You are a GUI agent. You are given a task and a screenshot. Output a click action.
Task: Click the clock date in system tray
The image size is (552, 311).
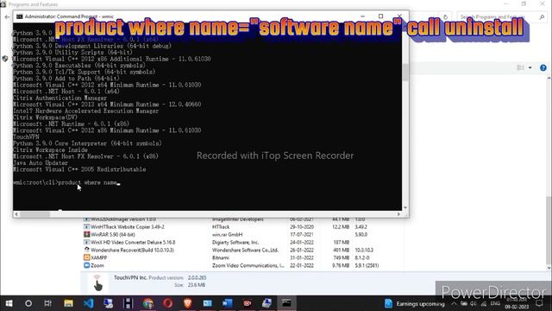[517, 307]
